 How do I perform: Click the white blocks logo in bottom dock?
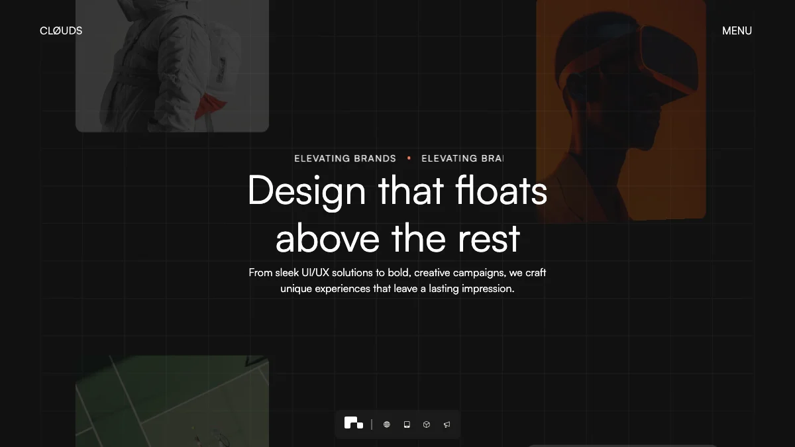(354, 423)
